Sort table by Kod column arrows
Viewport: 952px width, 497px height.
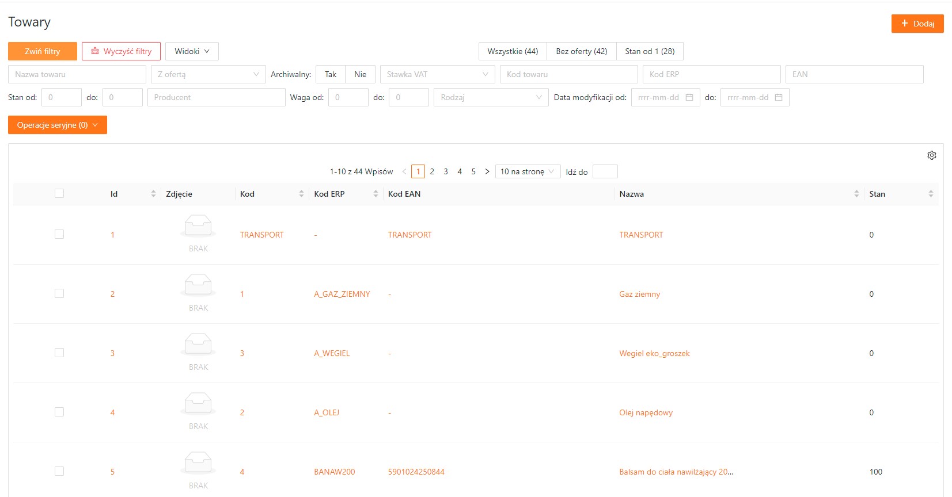(301, 194)
